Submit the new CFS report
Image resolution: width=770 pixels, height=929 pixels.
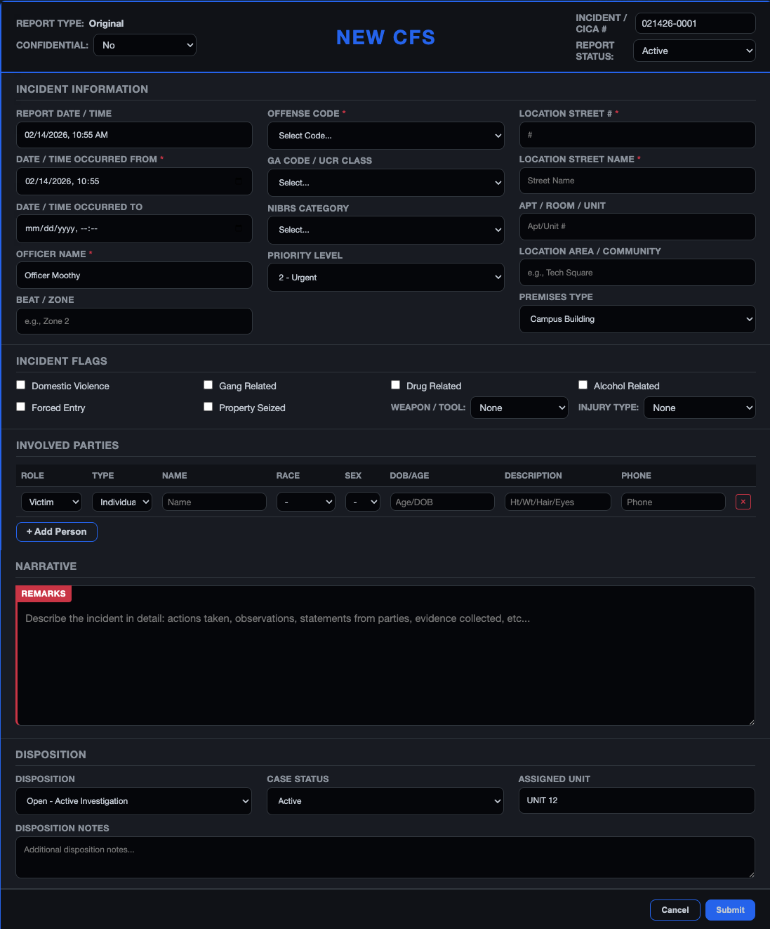(x=730, y=909)
